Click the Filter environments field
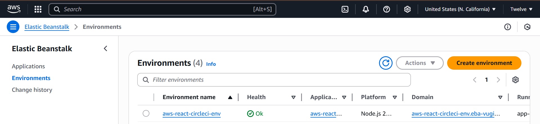The width and height of the screenshot is (540, 124). pos(274,80)
